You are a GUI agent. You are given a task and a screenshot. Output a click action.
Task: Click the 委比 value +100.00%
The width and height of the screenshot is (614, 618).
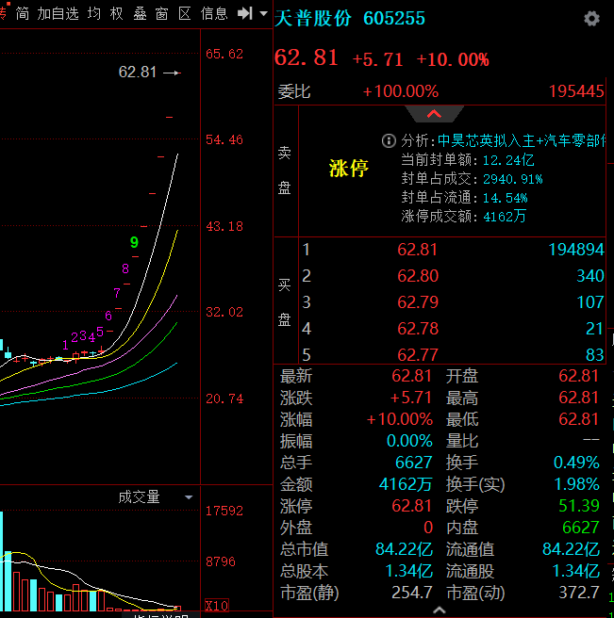[x=400, y=91]
